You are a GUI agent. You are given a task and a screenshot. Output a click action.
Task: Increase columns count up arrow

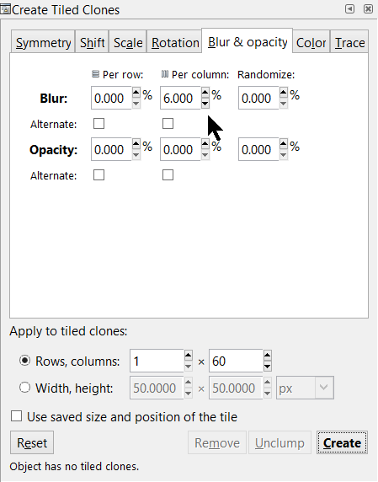point(268,356)
